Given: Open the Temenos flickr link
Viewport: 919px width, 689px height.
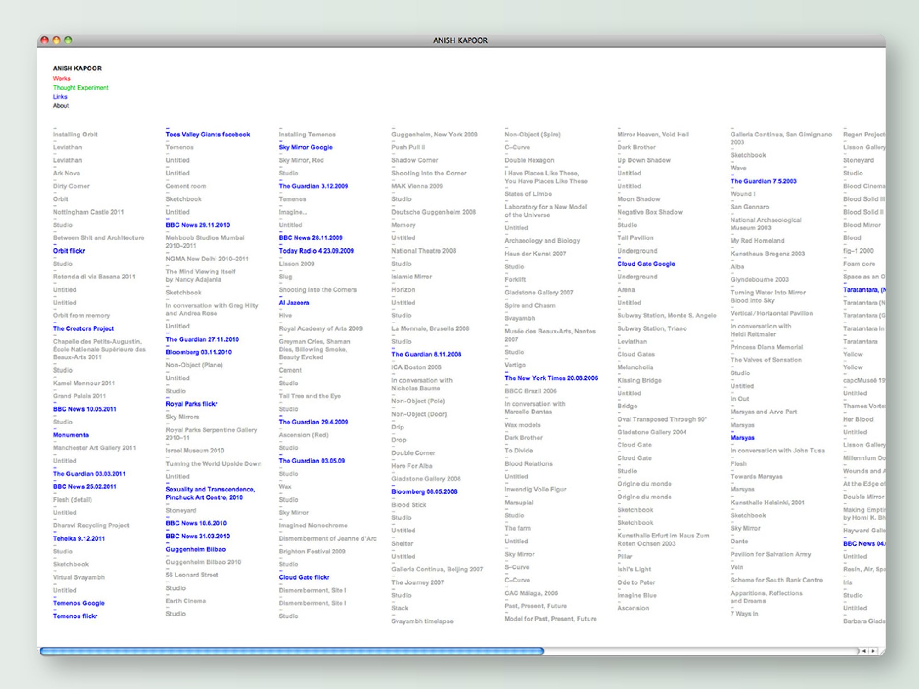Looking at the screenshot, I should coord(75,616).
